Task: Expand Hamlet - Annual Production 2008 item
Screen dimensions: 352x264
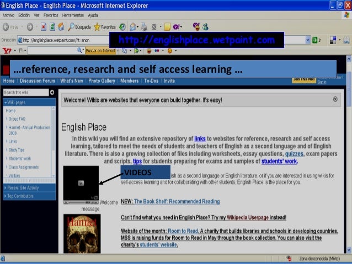Action: pyautogui.click(x=7, y=127)
